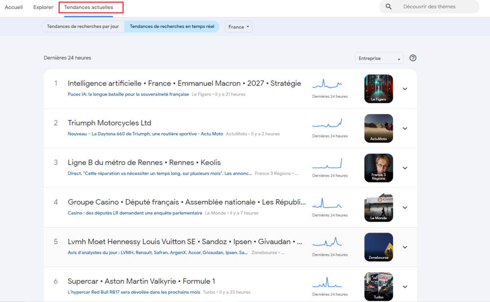Image resolution: width=490 pixels, height=302 pixels.
Task: Switch to the Explorer tab
Action: pos(43,7)
